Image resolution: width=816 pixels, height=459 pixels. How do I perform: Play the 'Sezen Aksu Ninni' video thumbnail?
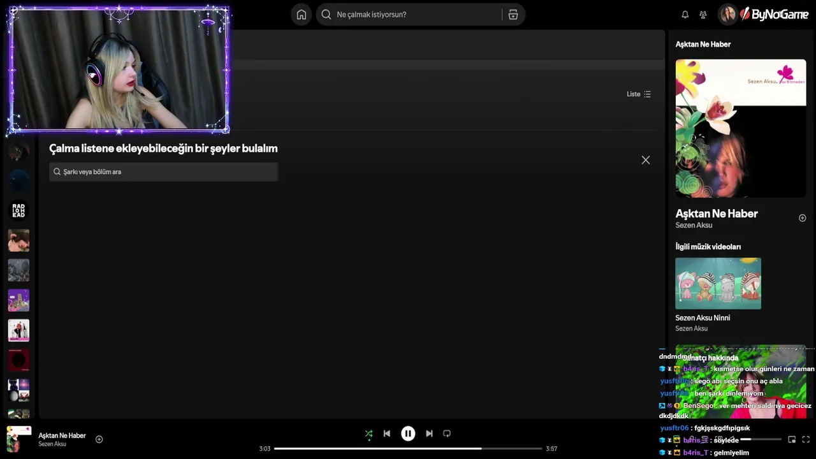718,284
